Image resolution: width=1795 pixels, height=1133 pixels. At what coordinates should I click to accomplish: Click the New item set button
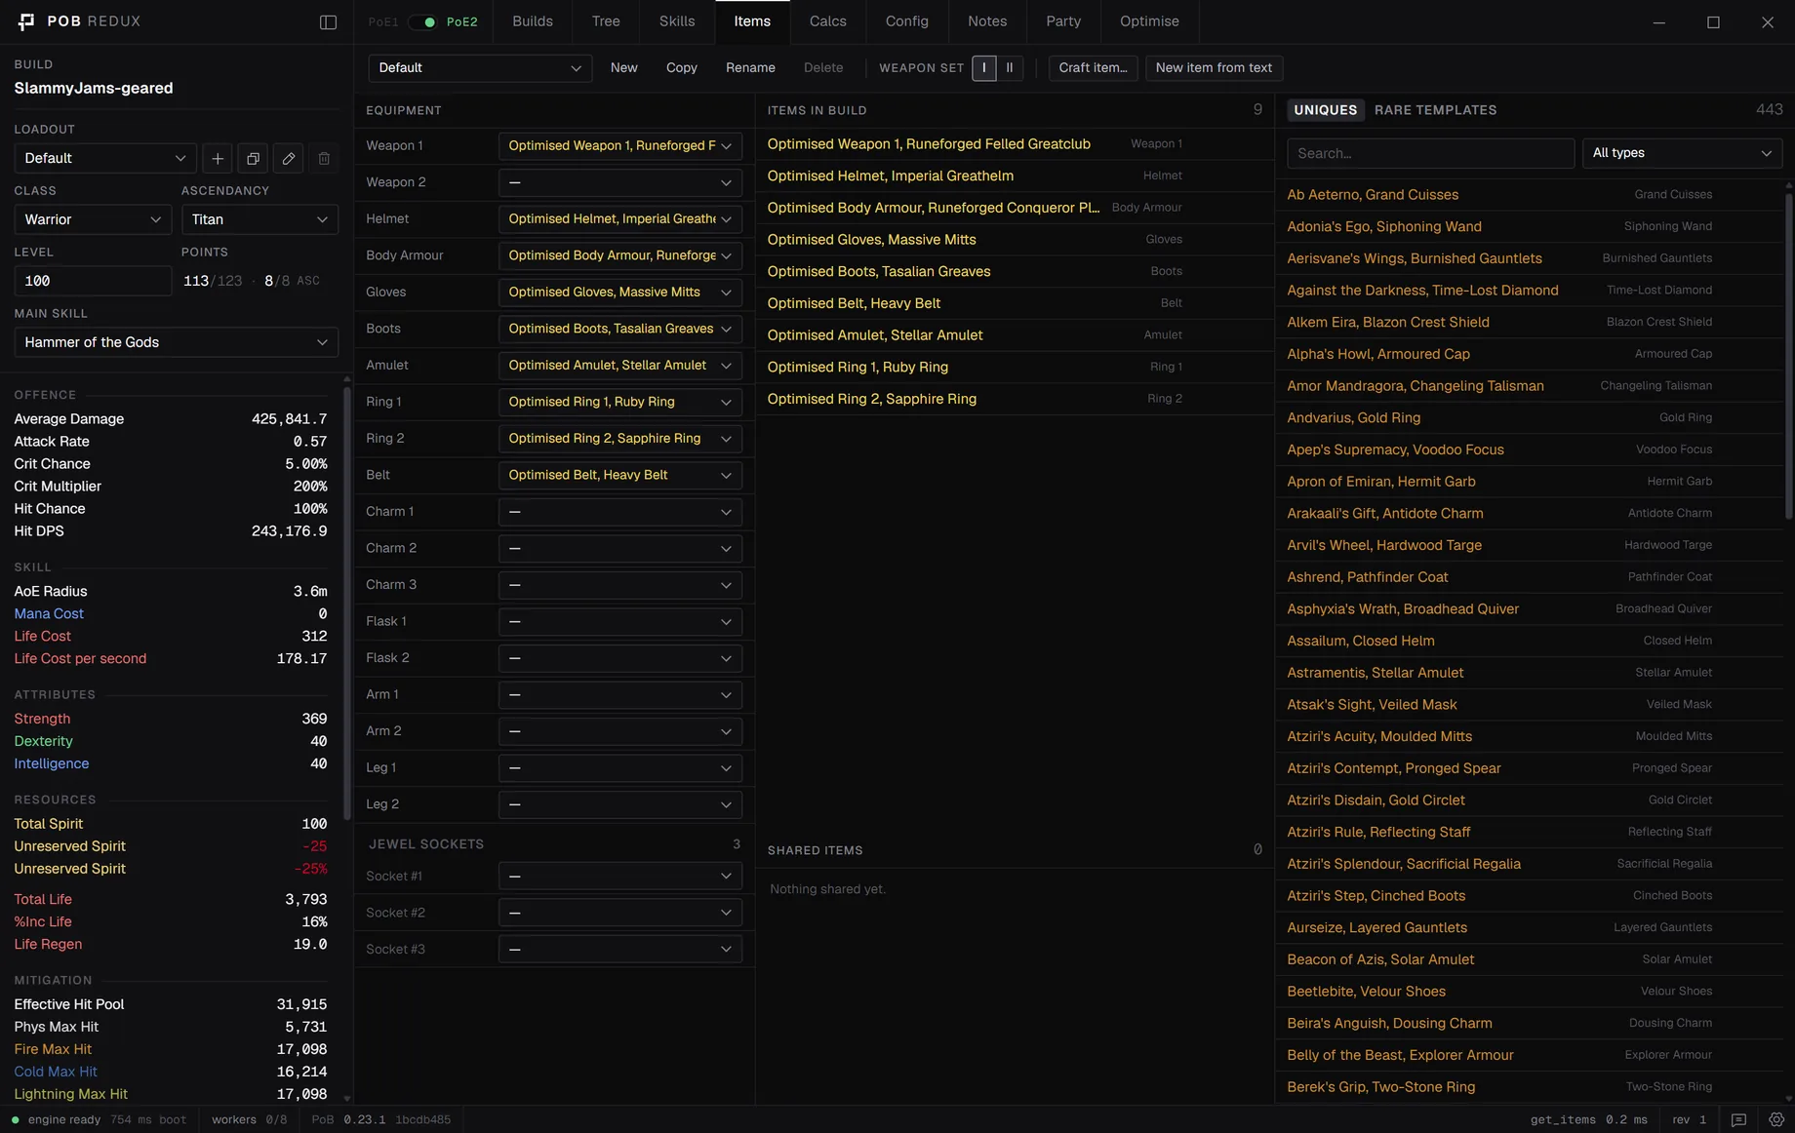624,67
